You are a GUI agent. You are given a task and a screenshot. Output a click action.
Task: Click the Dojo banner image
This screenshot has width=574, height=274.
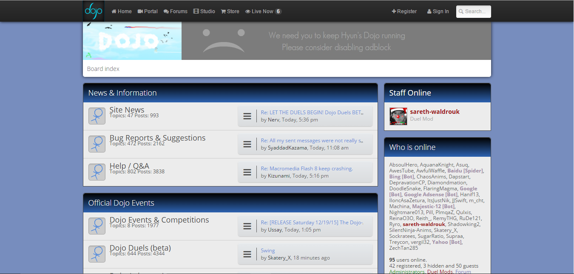pyautogui.click(x=132, y=41)
